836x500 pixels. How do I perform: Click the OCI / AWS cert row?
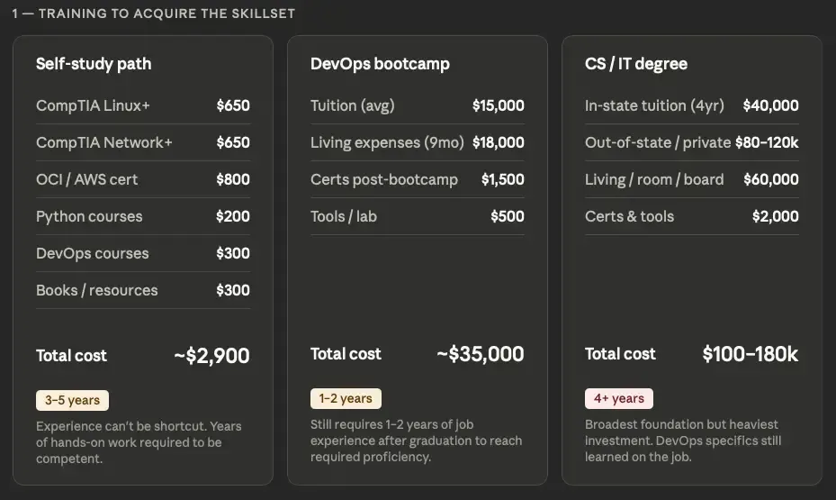(x=142, y=180)
